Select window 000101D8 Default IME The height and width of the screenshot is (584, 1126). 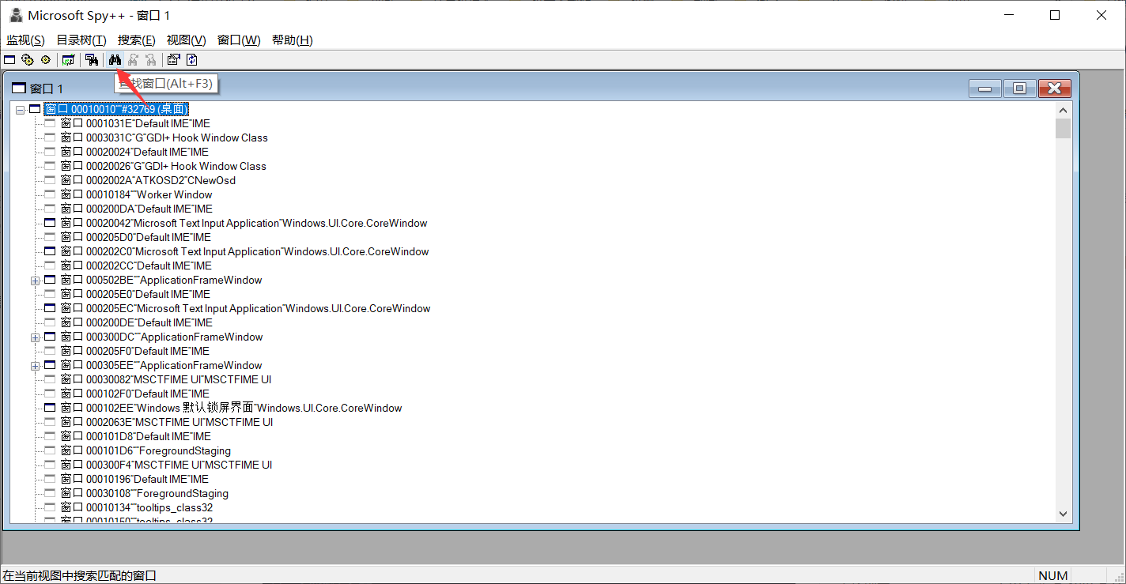[x=135, y=436]
